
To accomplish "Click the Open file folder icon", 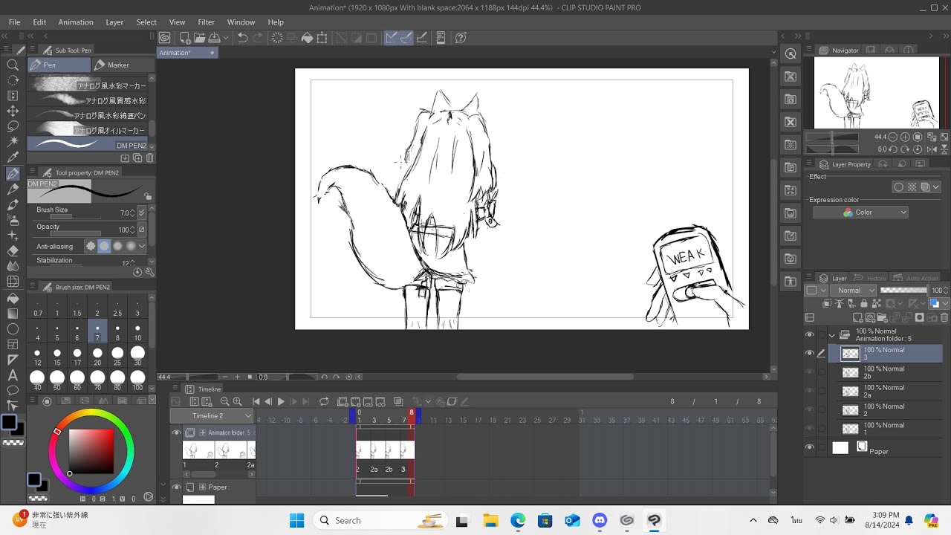I will tap(198, 38).
